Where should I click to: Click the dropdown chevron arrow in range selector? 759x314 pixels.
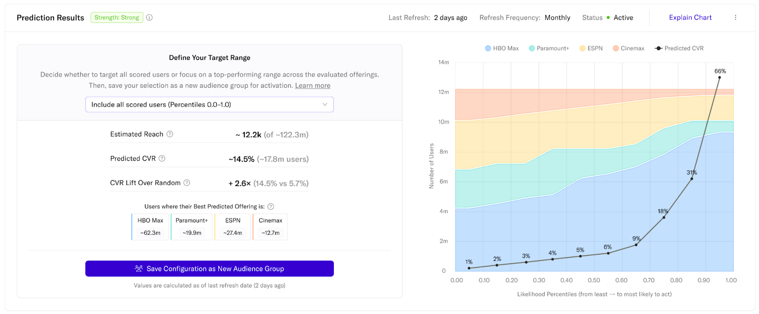point(325,104)
